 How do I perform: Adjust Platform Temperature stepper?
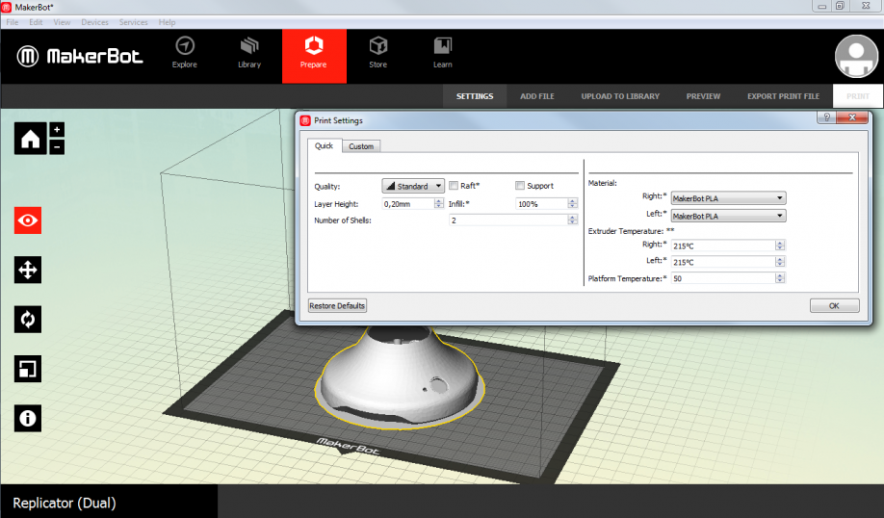[780, 278]
